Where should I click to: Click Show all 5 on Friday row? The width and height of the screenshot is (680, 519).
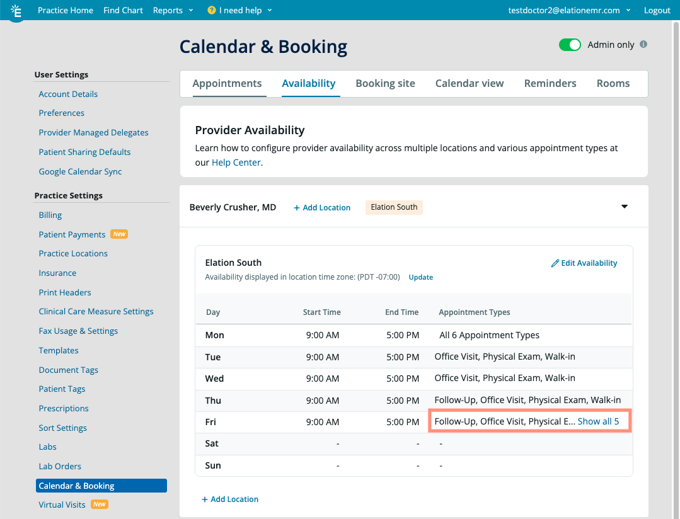pos(598,421)
